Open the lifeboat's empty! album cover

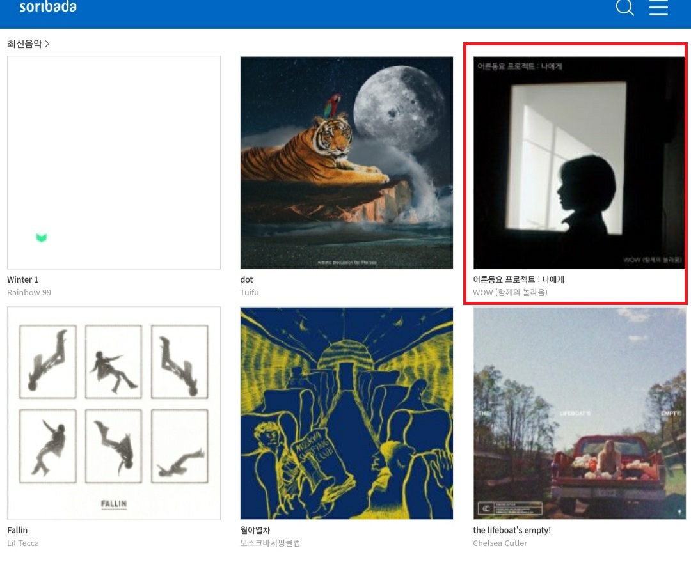click(x=580, y=413)
